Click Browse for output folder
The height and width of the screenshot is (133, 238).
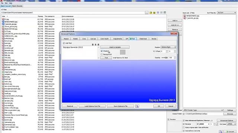(x=230, y=114)
